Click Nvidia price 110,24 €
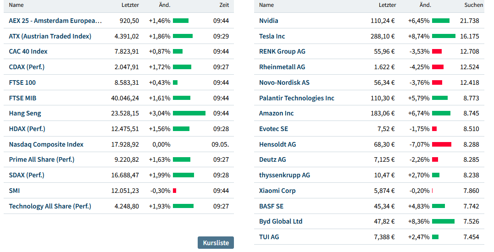The width and height of the screenshot is (494, 252). click(x=383, y=21)
